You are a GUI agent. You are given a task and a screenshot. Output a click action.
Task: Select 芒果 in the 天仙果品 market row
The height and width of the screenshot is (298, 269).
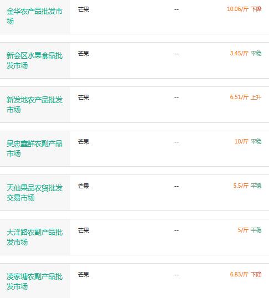84,186
